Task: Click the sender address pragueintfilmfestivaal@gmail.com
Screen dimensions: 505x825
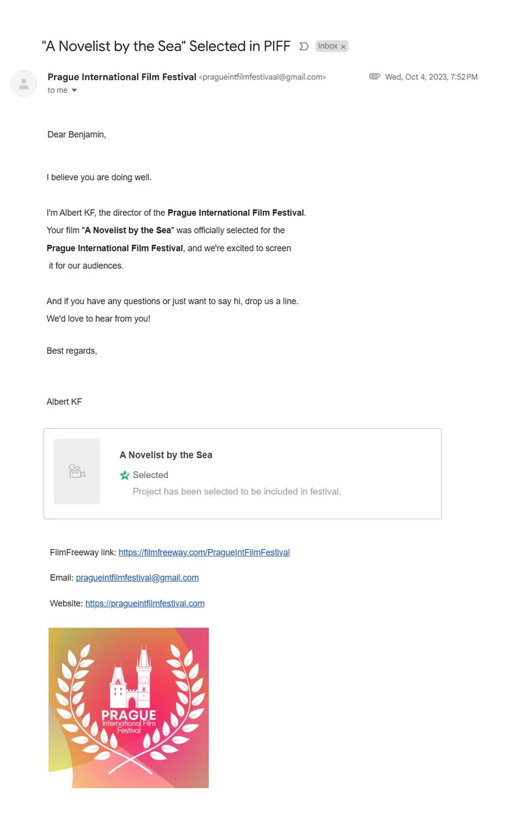Action: [x=263, y=78]
